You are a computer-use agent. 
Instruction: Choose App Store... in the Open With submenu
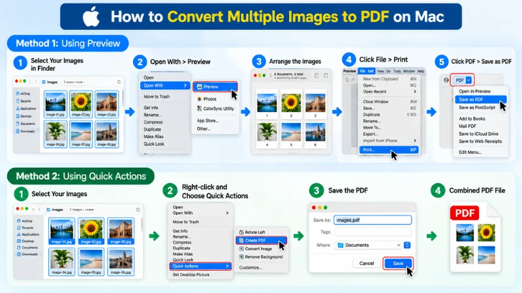click(x=207, y=120)
